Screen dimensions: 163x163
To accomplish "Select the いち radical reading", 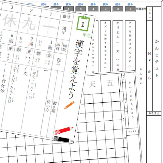I will tap(40, 43).
